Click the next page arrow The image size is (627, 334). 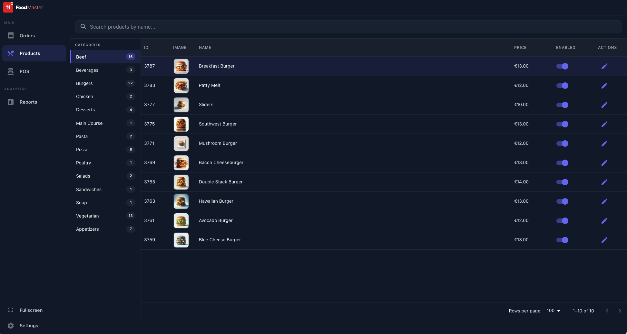point(620,311)
